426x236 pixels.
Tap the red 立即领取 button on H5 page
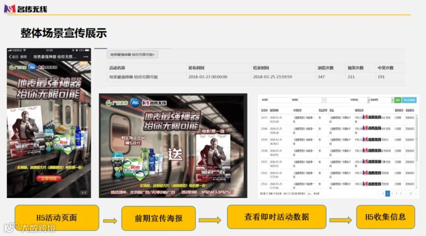coord(49,178)
